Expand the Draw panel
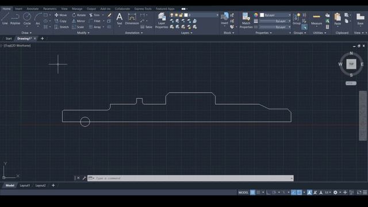Image resolution: width=368 pixels, height=207 pixels. (x=26, y=33)
